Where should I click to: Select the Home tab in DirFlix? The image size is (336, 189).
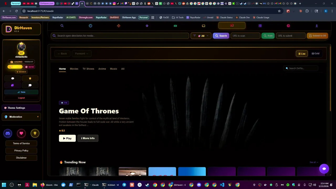(62, 69)
